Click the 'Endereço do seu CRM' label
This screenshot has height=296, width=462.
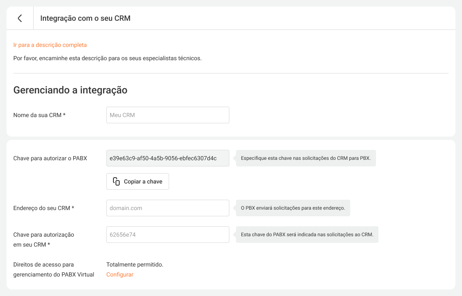coord(44,208)
